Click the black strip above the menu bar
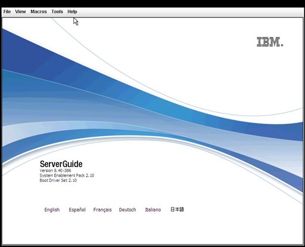 tap(152, 4)
